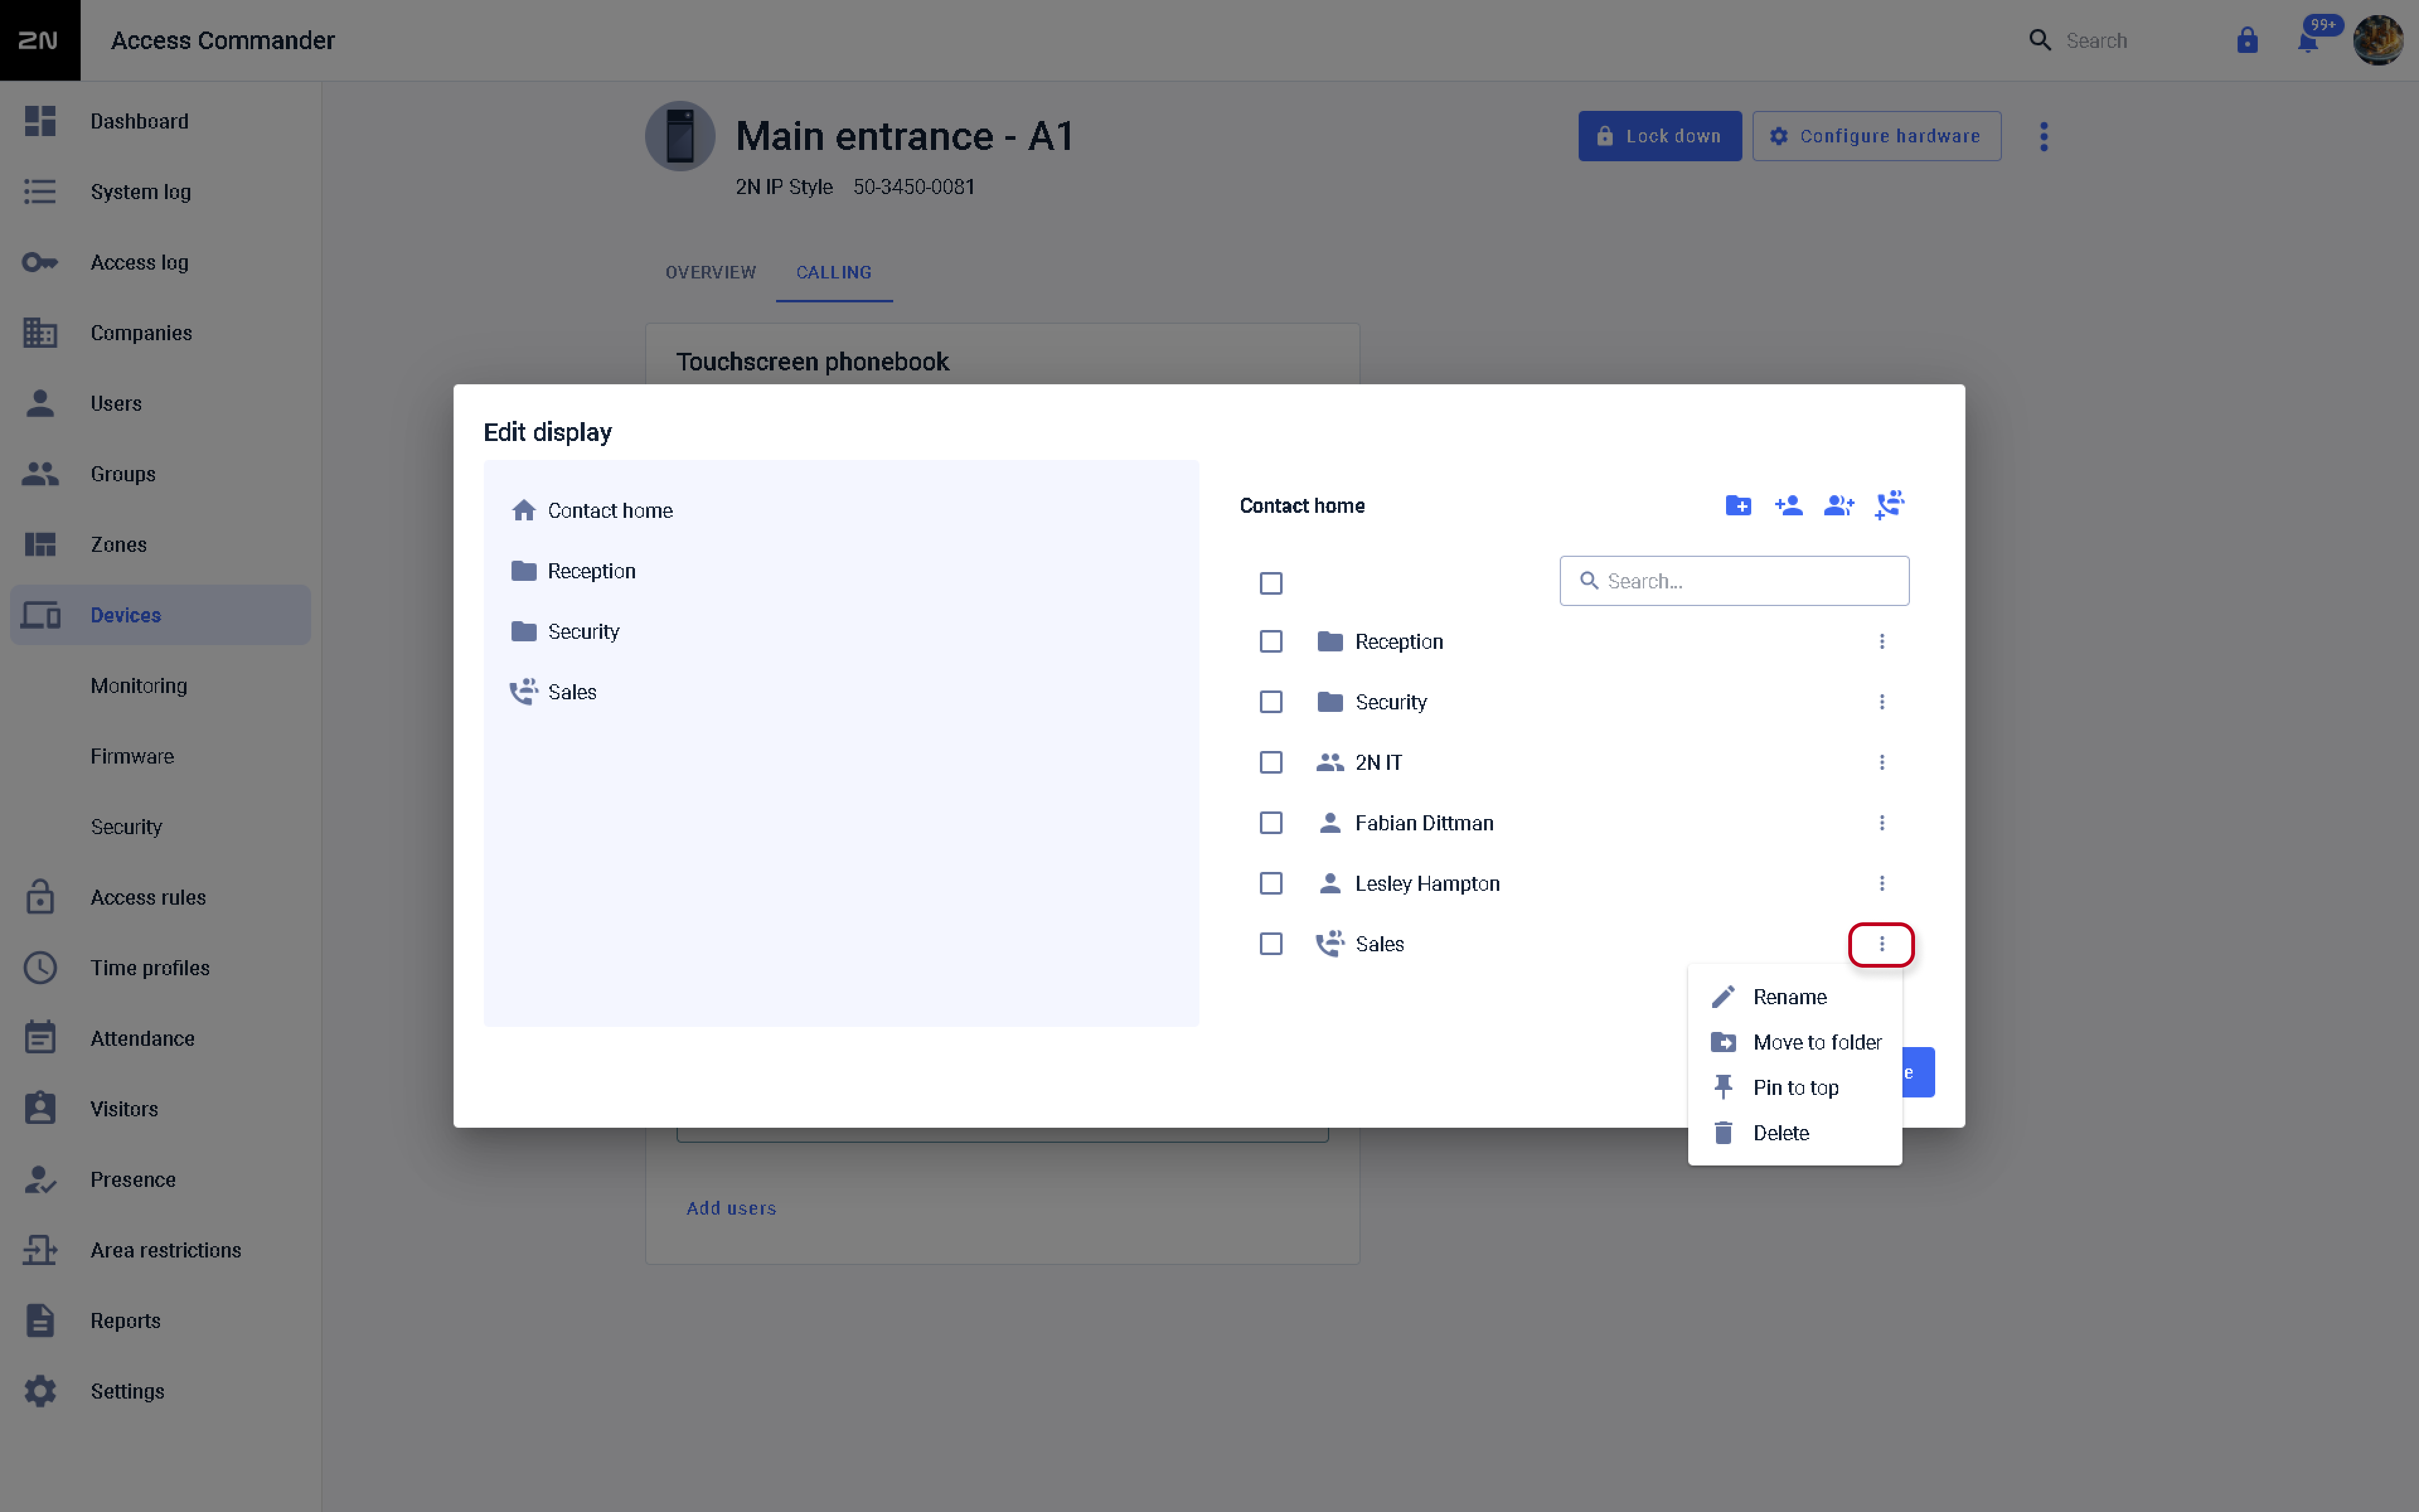Open Time profiles clock icon

pos(40,968)
